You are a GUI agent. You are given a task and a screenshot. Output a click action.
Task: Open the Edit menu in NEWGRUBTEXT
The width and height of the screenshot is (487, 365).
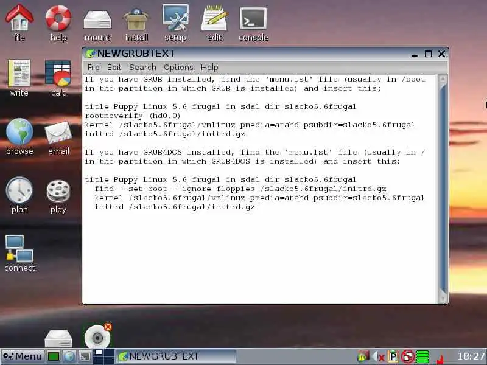click(x=114, y=68)
